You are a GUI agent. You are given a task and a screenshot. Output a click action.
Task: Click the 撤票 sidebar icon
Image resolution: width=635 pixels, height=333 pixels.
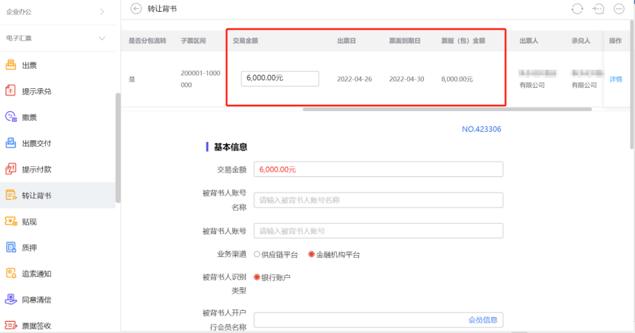coord(11,117)
